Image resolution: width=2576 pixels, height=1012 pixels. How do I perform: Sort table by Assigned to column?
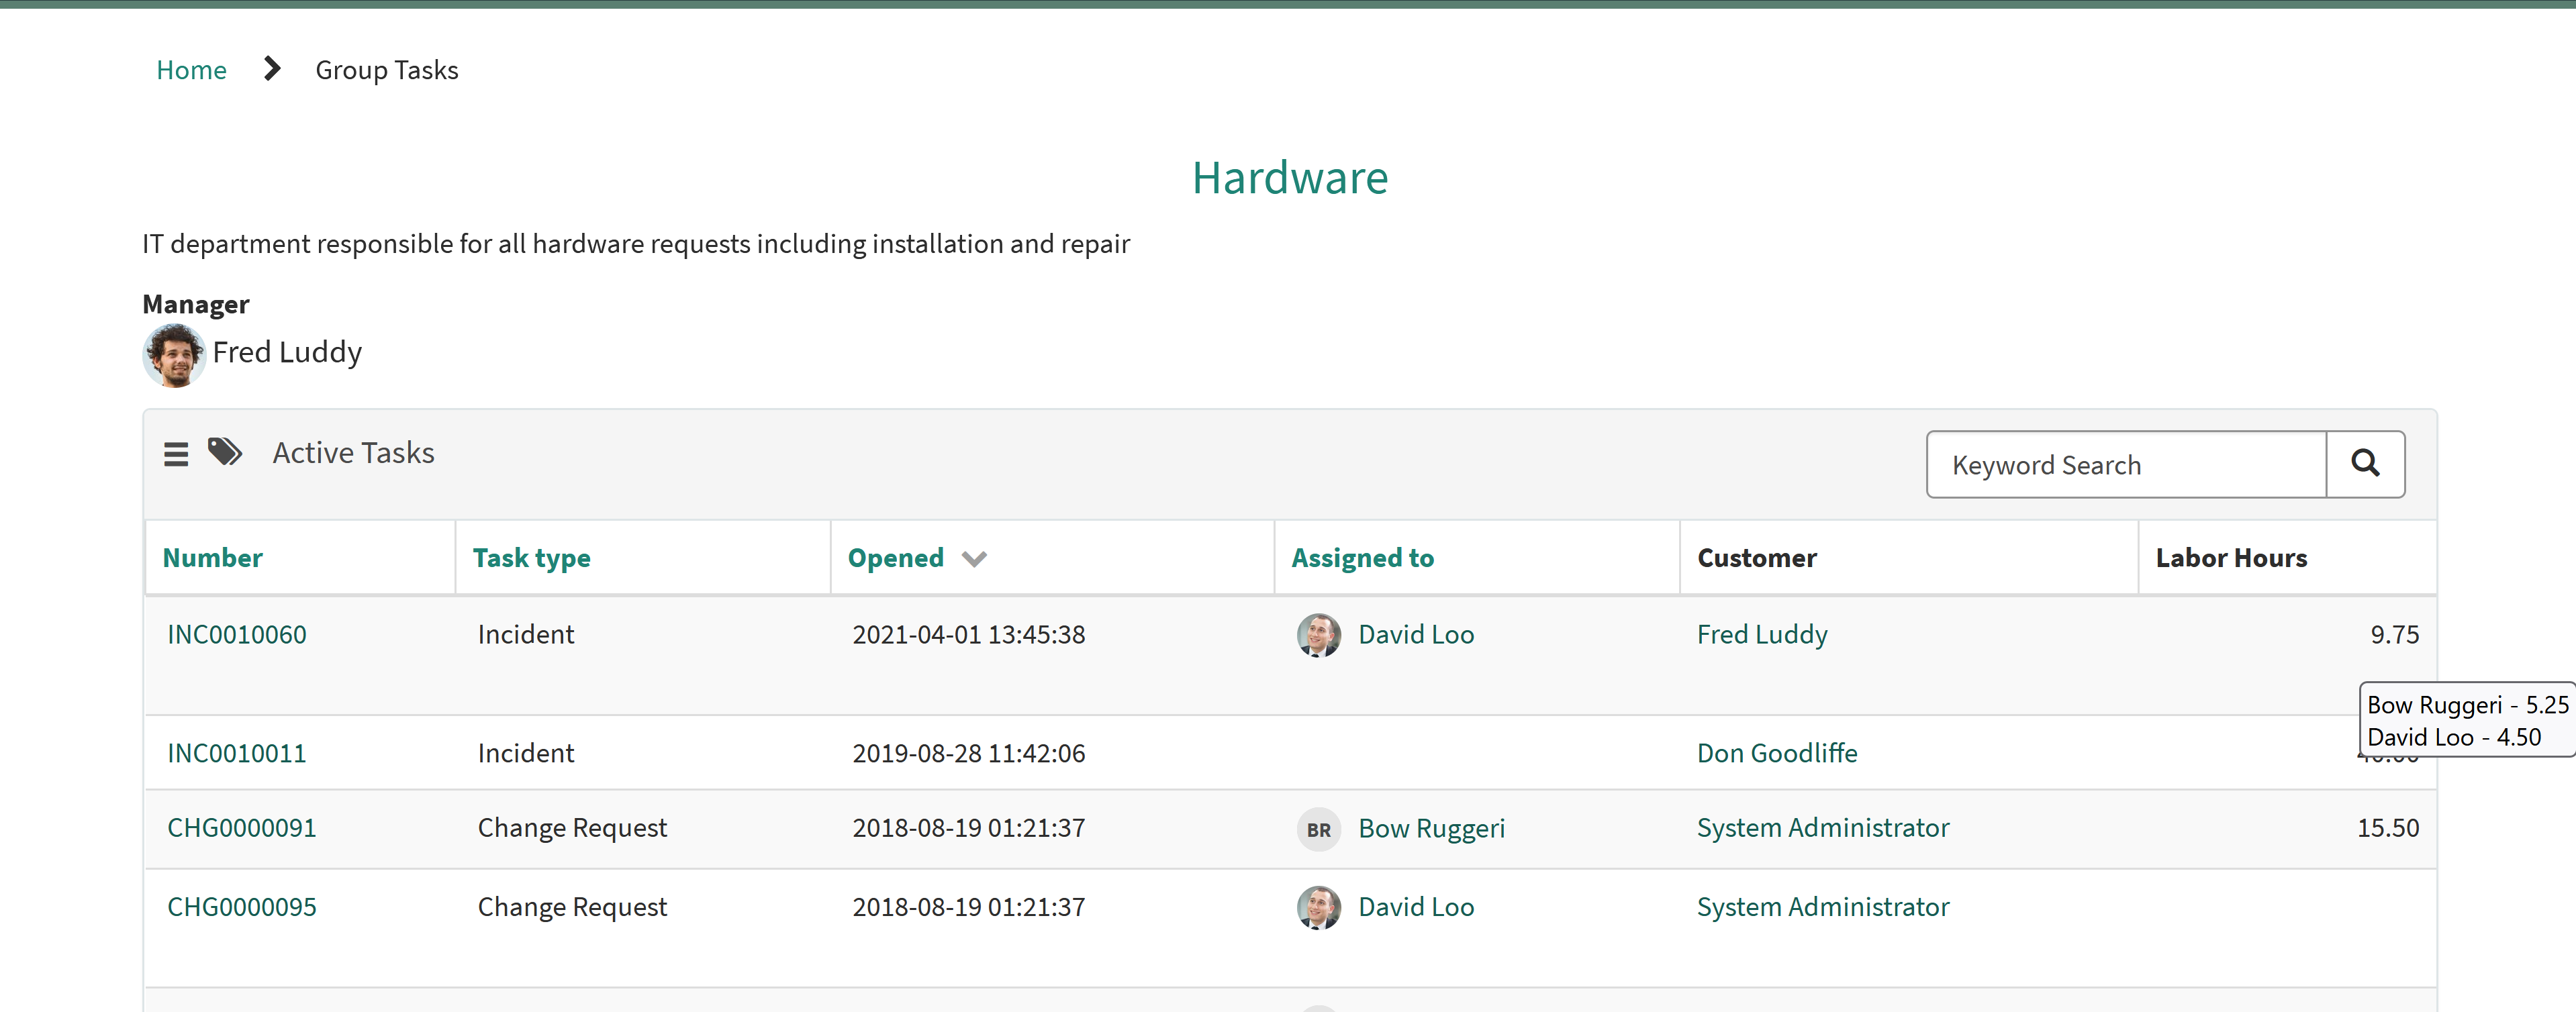[x=1361, y=558]
